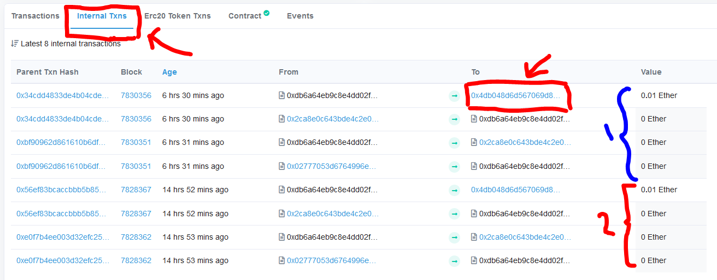Go to the Events tab

click(x=300, y=16)
